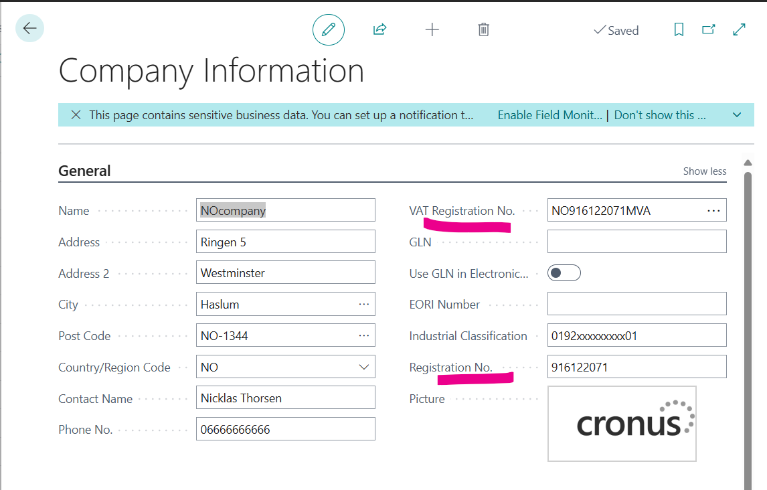Click the pencil edit icon
767x490 pixels.
tap(329, 30)
